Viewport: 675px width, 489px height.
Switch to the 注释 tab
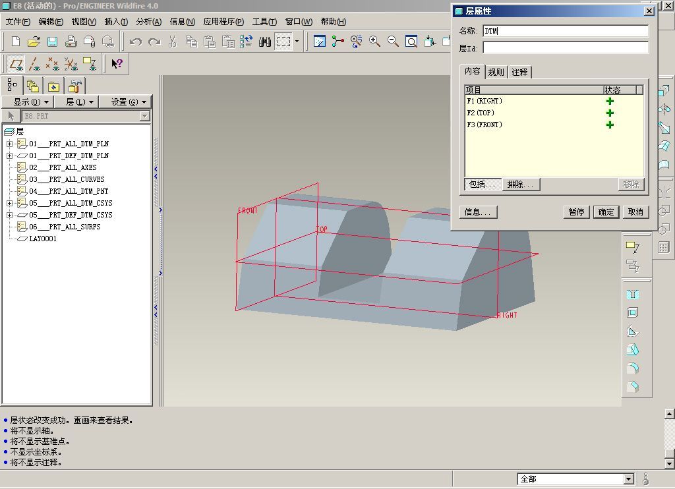[519, 72]
